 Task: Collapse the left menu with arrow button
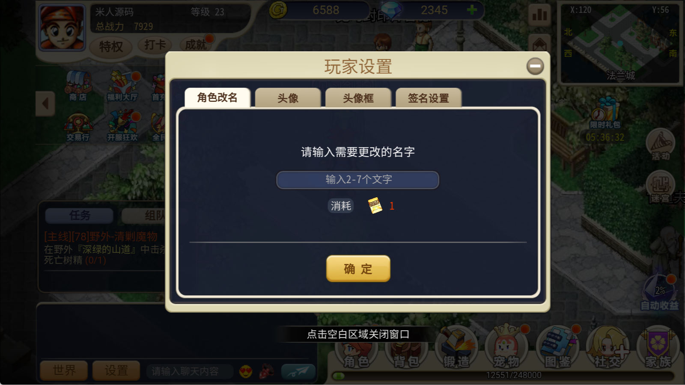point(45,104)
